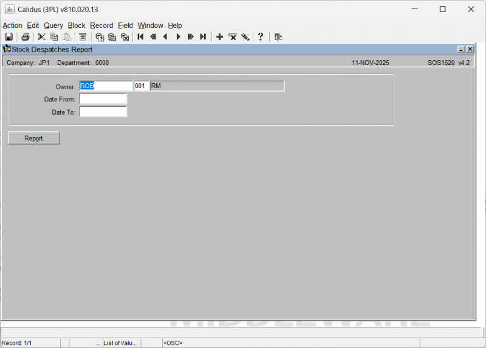
Task: Open the Window menu
Action: click(150, 26)
